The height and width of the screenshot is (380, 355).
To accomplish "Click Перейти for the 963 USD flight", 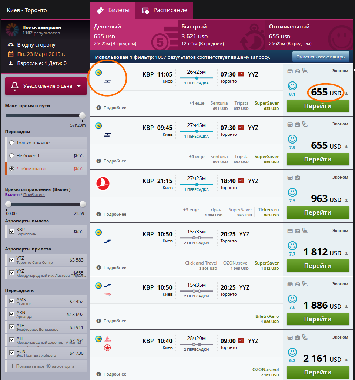I will coord(318,212).
